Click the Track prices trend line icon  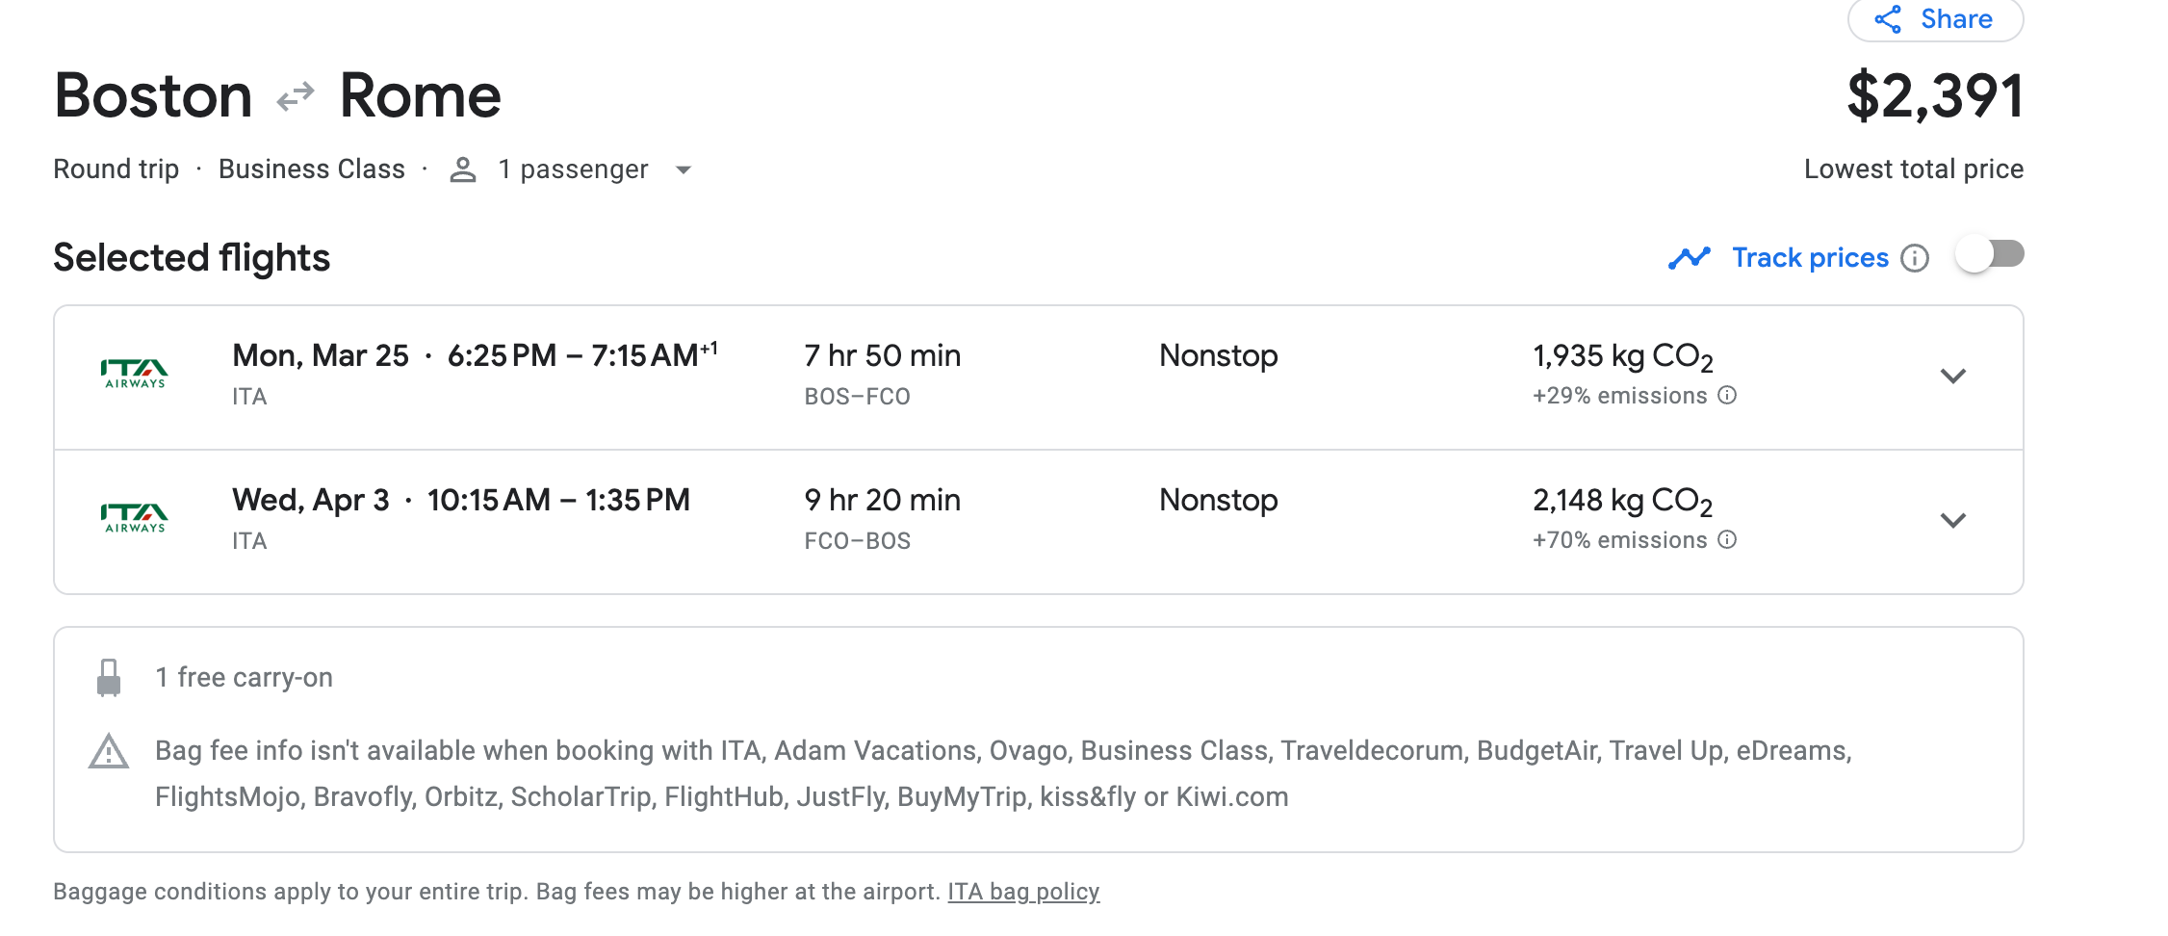[x=1690, y=258]
